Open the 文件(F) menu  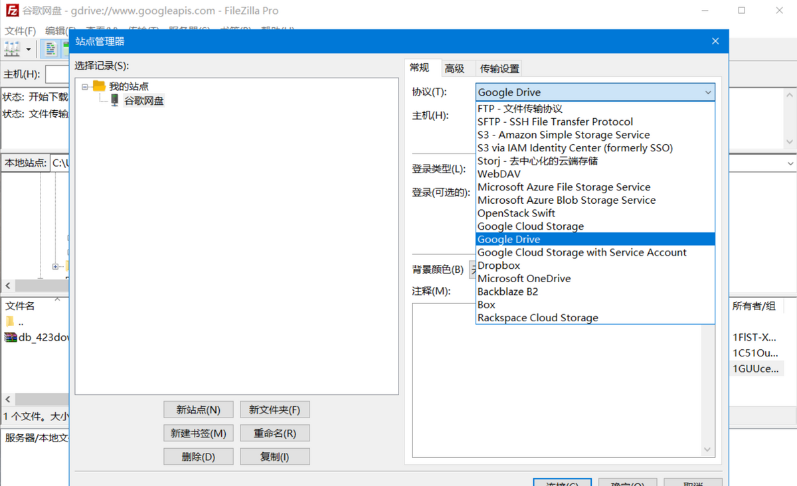[21, 31]
